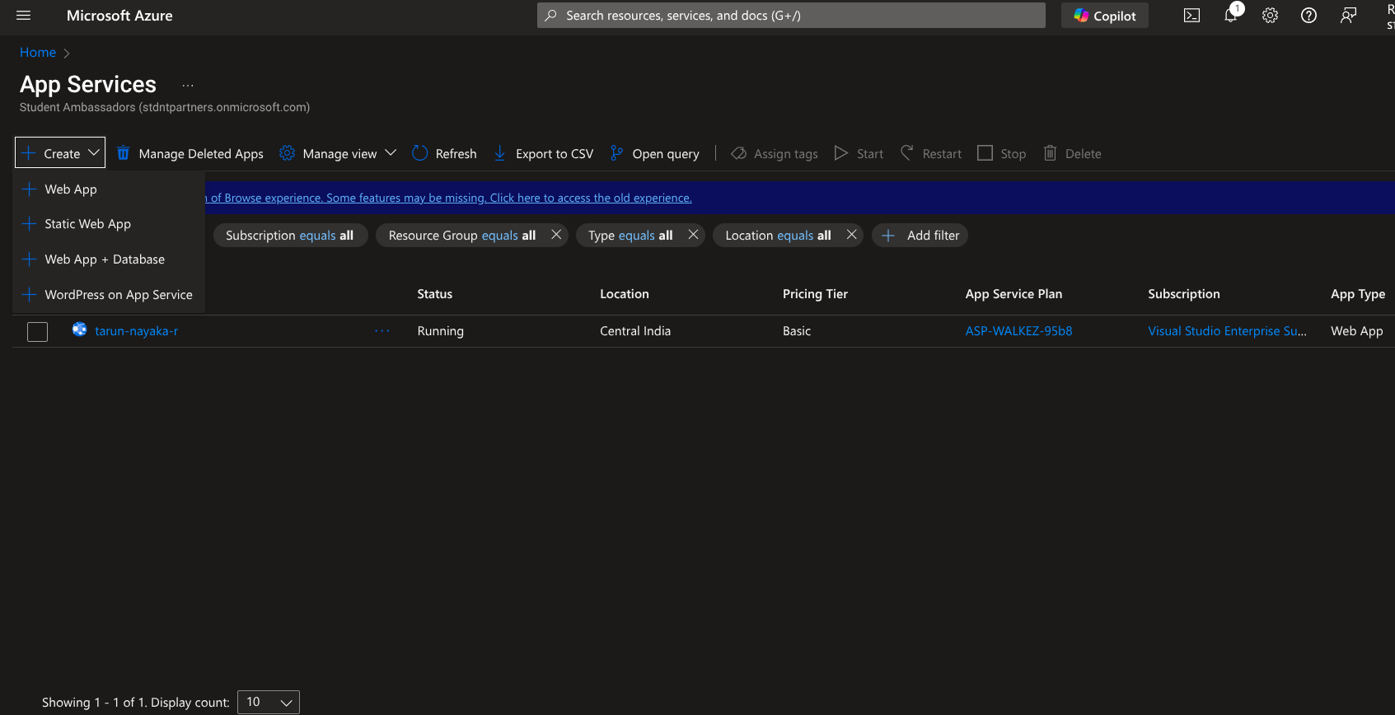Open Subscription equals all filter
The height and width of the screenshot is (715, 1395).
tap(290, 236)
